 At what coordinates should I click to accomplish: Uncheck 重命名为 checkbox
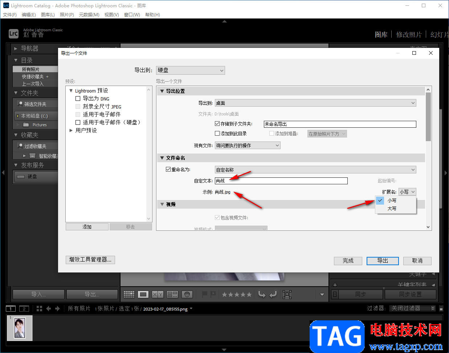tap(168, 169)
